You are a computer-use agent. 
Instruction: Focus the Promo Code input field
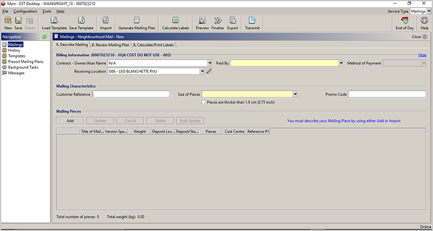[387, 94]
